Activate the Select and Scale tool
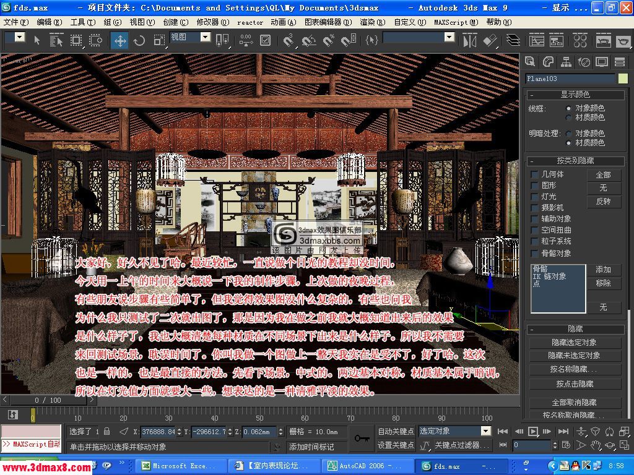This screenshot has width=634, height=475. (159, 40)
